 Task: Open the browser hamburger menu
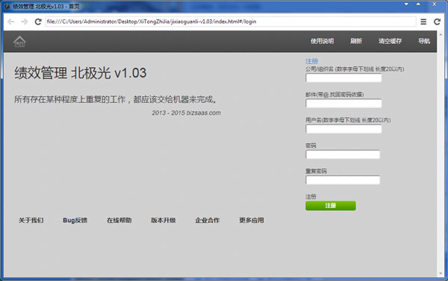point(423,22)
